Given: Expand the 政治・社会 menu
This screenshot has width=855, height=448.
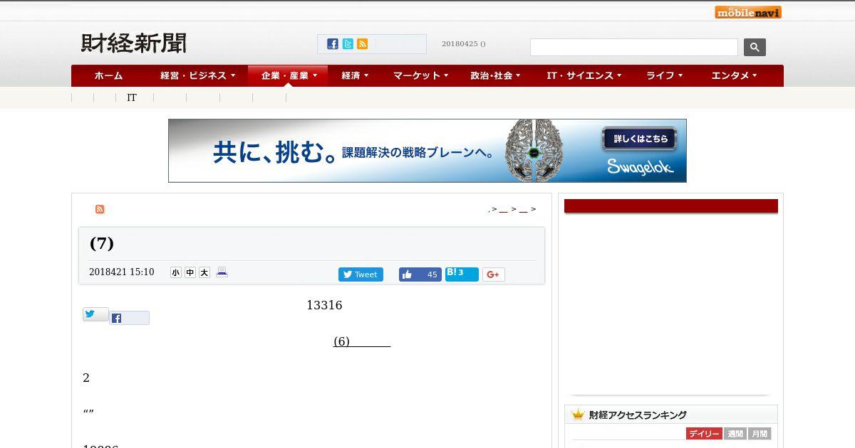Looking at the screenshot, I should tap(495, 75).
